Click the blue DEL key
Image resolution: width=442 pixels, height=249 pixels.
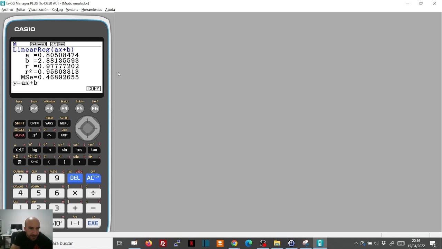[x=75, y=178]
